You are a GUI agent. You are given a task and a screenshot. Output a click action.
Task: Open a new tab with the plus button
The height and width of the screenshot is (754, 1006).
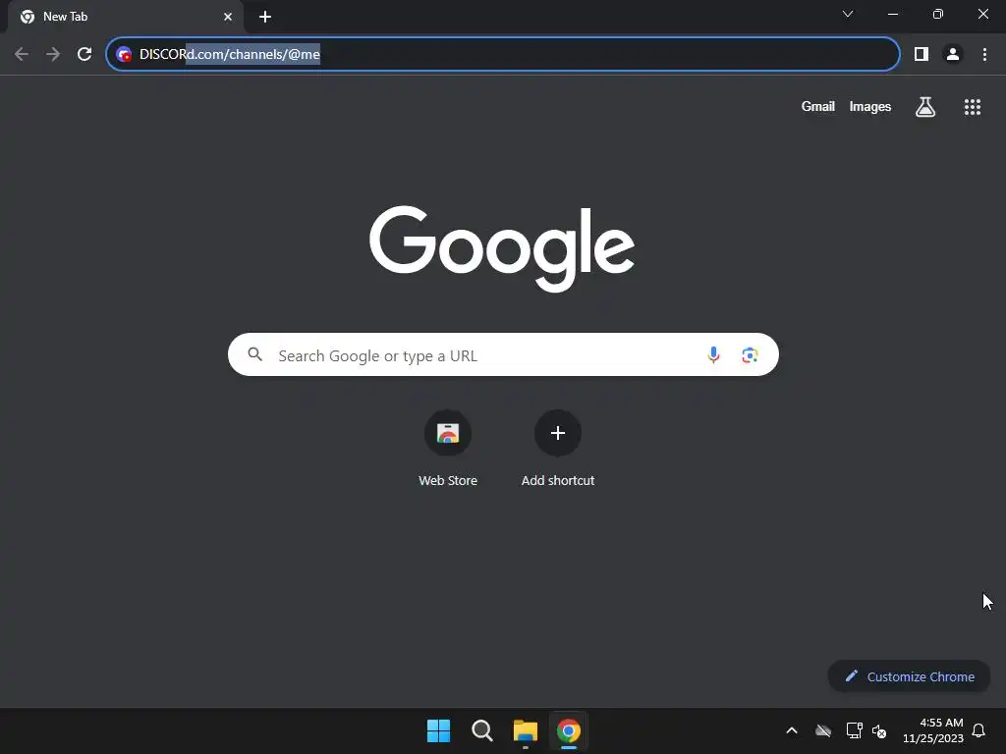point(265,17)
